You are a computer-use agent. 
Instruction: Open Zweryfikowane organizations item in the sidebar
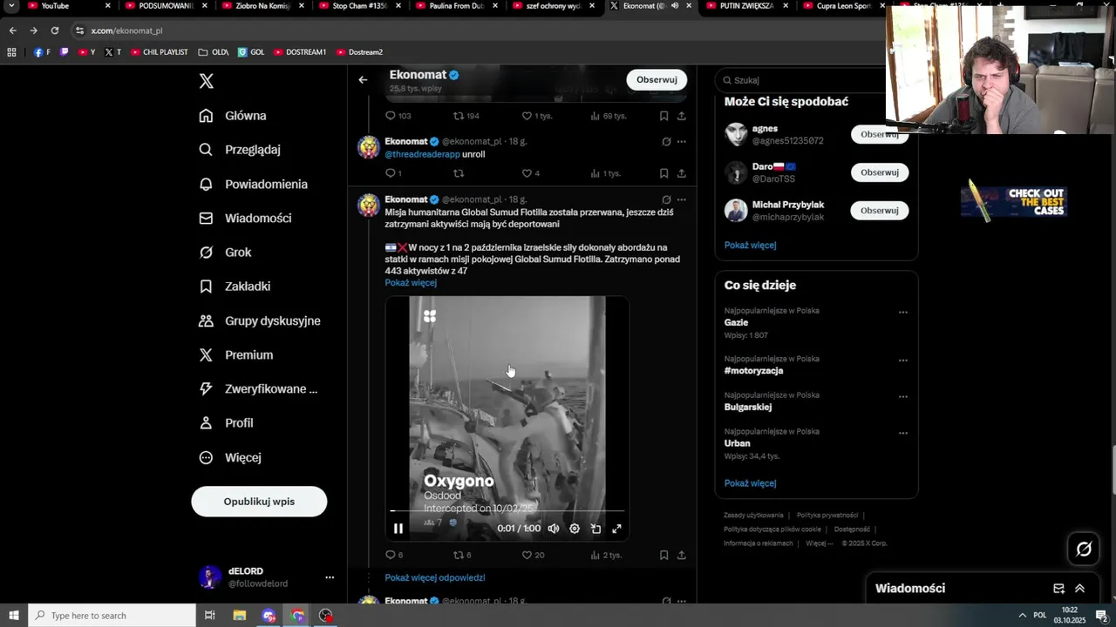[258, 389]
